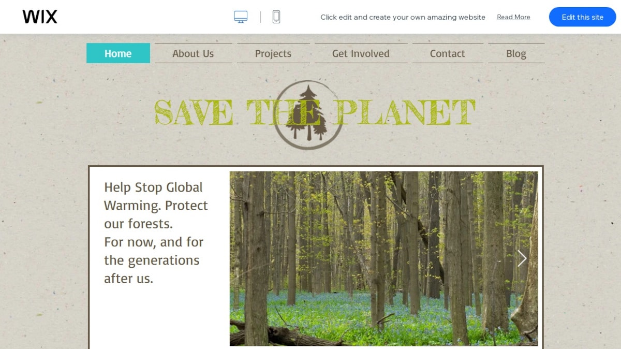Click the word SAVE in the site title
This screenshot has height=349, width=621.
[x=194, y=112]
